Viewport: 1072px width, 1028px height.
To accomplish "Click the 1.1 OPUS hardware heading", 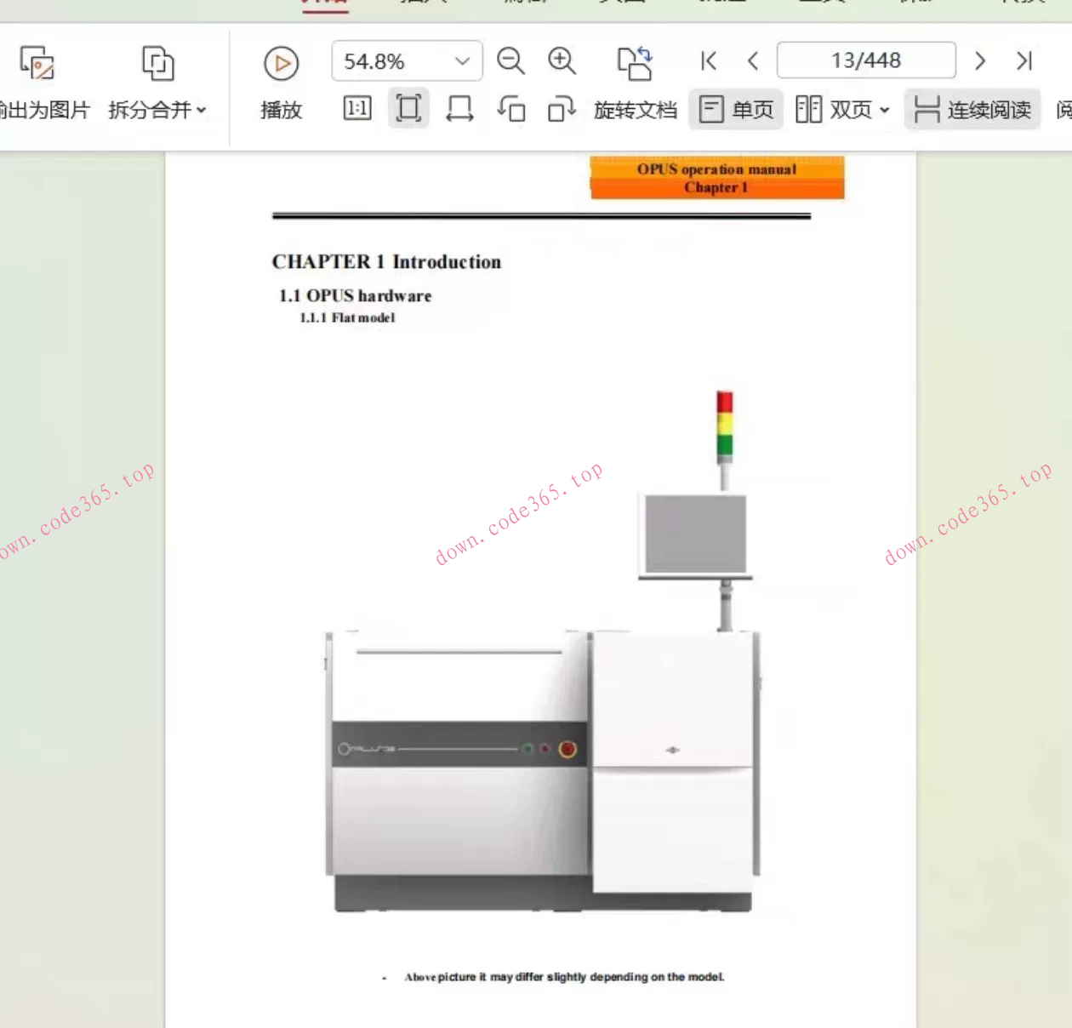I will coord(355,296).
